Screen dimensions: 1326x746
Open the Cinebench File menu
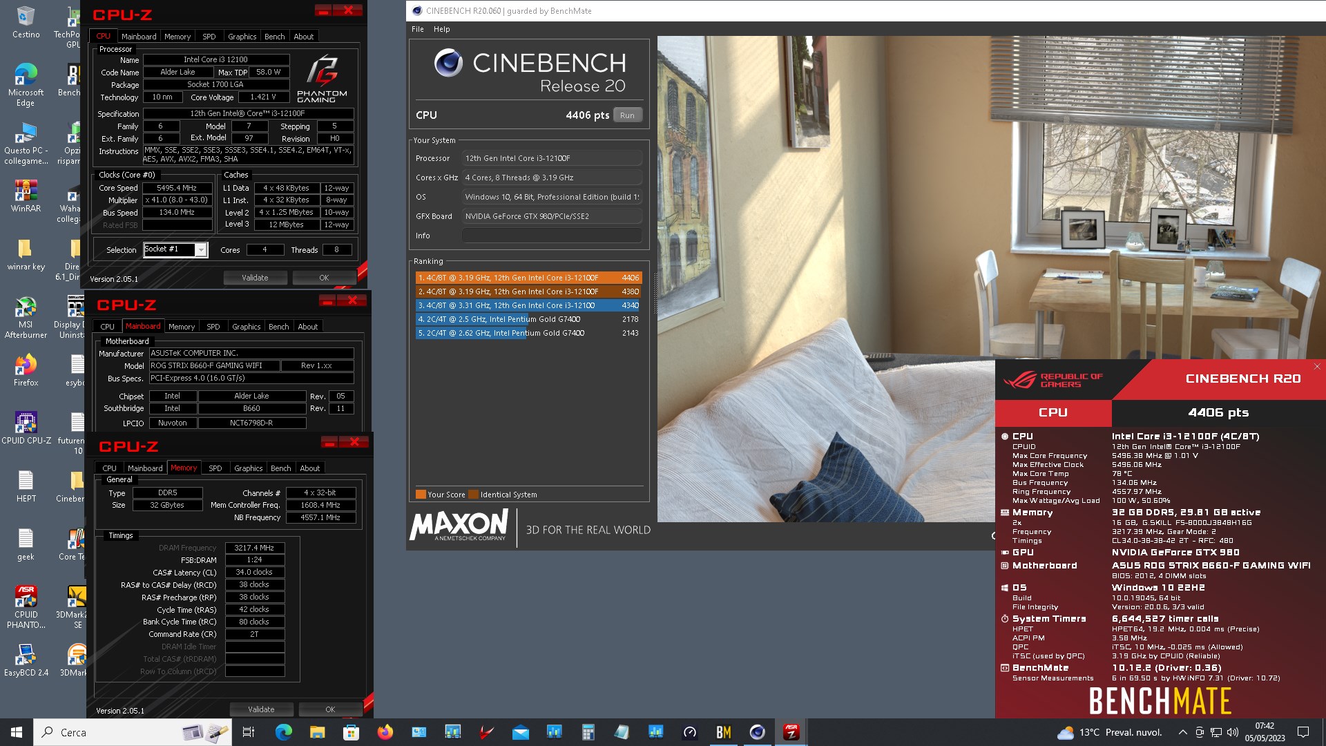[418, 29]
